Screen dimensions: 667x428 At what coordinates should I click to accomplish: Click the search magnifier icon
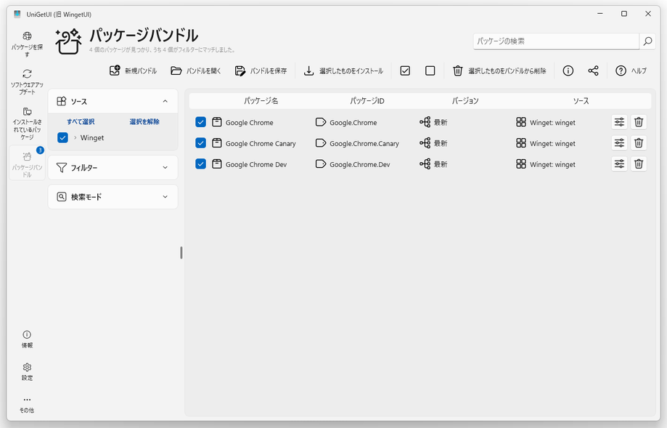647,41
